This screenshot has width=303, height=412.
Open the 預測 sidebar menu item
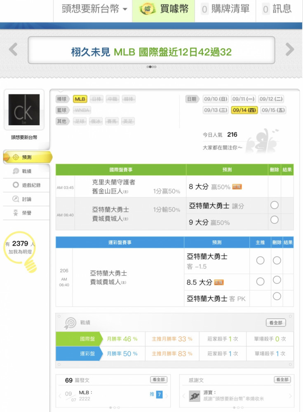28,157
